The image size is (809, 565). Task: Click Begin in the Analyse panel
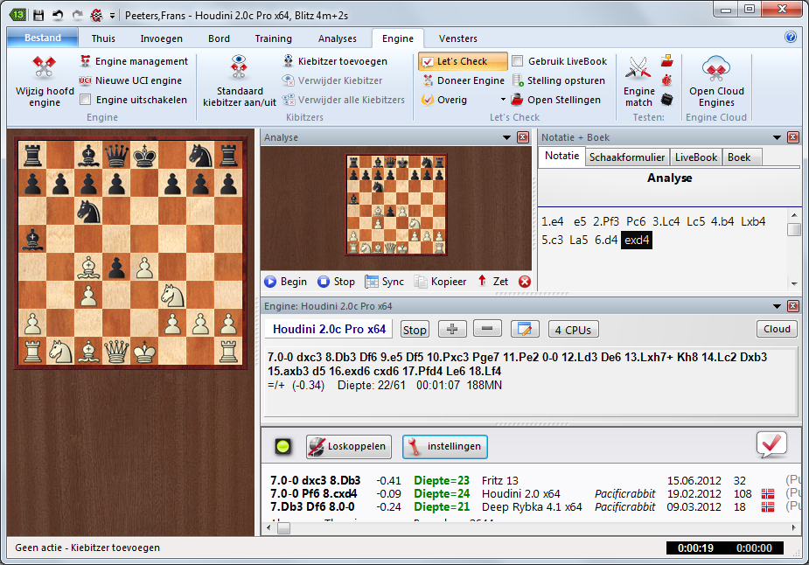286,282
